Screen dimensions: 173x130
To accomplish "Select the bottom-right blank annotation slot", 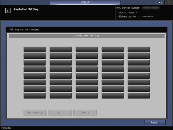I will tap(139, 96).
